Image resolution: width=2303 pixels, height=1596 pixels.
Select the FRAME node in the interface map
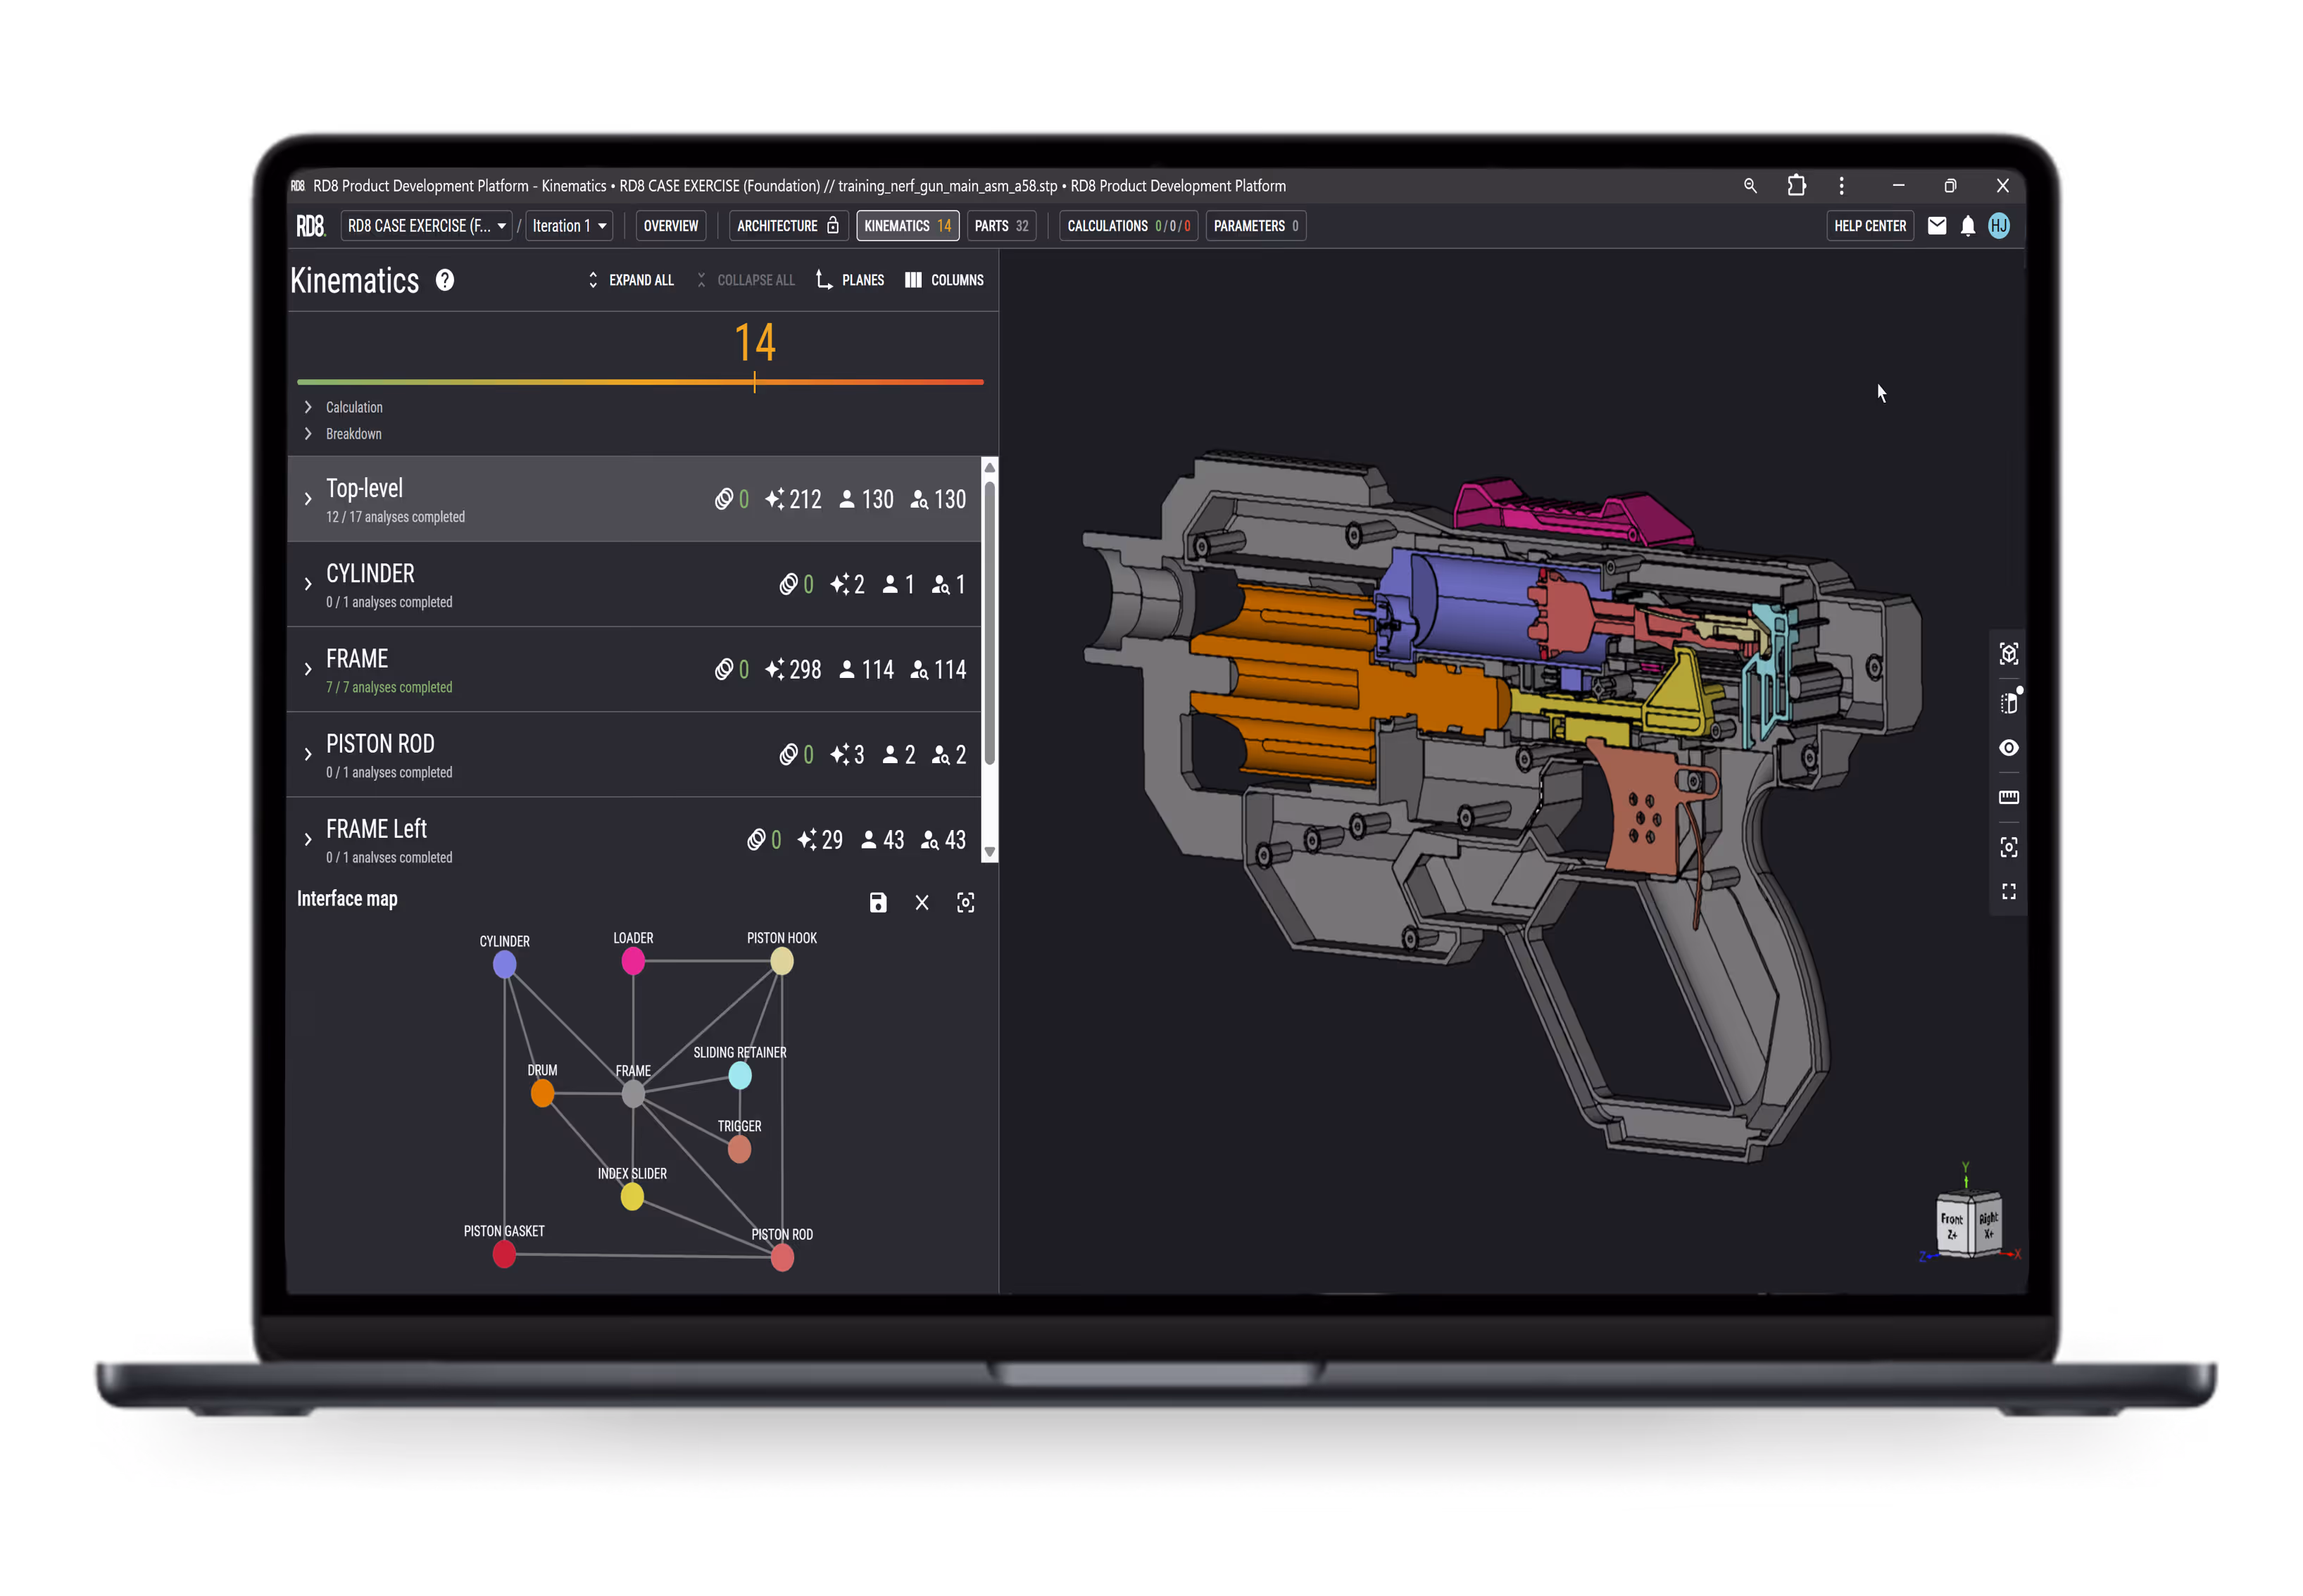coord(632,1095)
